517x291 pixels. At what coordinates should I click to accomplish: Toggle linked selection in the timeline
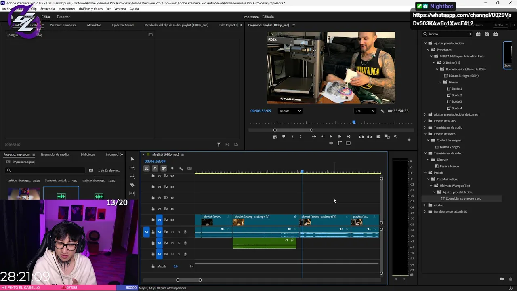point(164,169)
